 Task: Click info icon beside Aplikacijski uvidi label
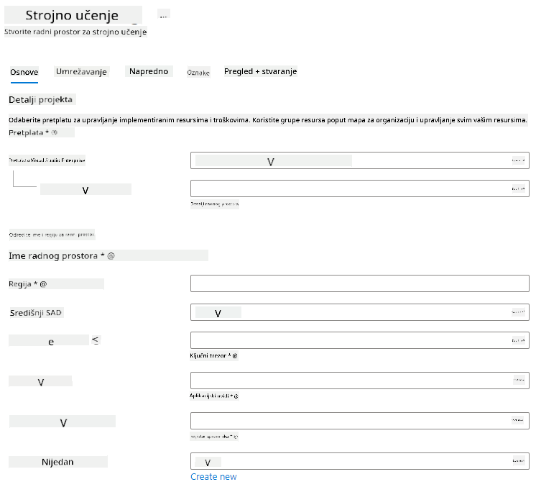[236, 396]
